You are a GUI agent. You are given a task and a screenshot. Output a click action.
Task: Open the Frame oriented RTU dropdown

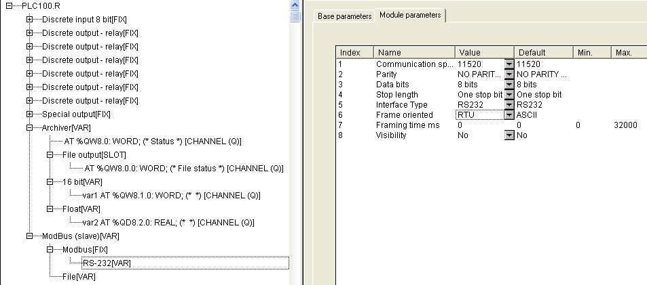(x=509, y=115)
